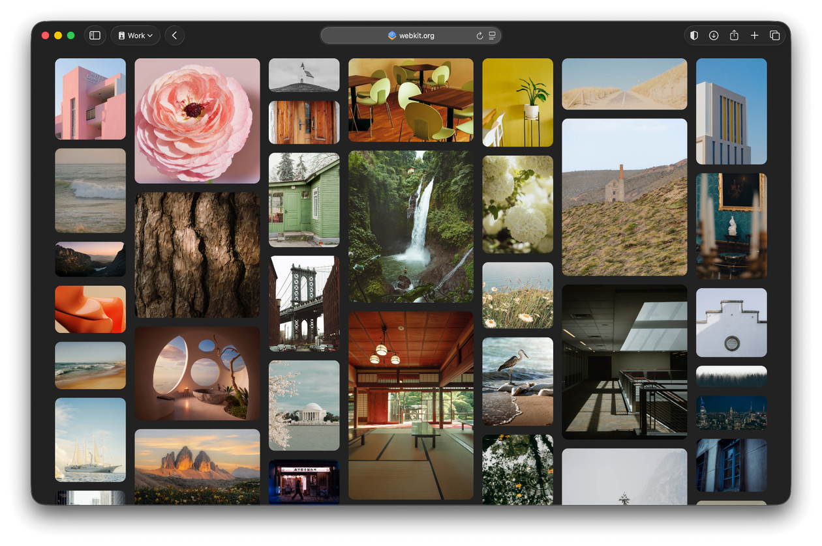
Task: Open a new tab with plus
Action: point(754,36)
